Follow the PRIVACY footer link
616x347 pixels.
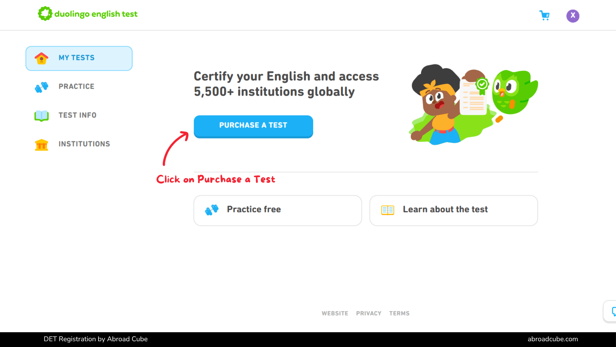click(x=369, y=313)
